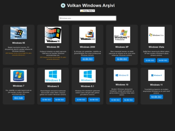
Task: Click the Windows 8 logo image
Action: pyautogui.click(x=53, y=76)
